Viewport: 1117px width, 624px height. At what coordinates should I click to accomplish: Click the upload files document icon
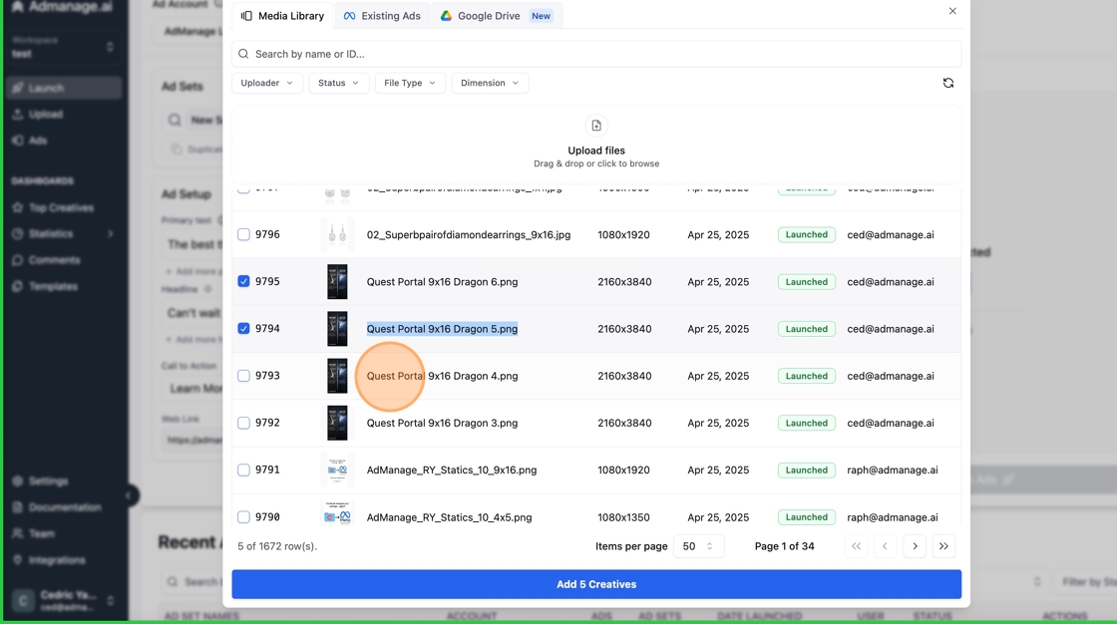596,126
